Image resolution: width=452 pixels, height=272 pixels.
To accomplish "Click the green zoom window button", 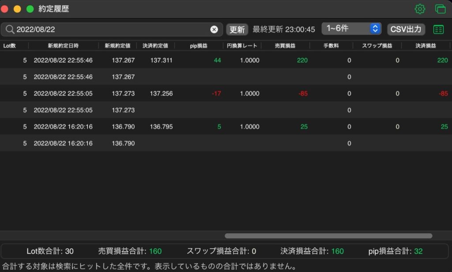I will (x=30, y=9).
